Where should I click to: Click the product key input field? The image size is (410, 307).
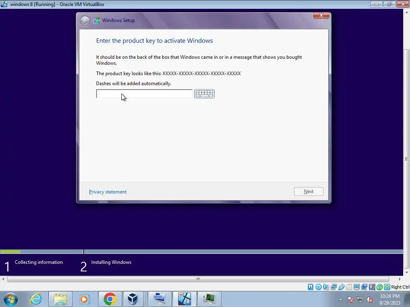point(144,94)
